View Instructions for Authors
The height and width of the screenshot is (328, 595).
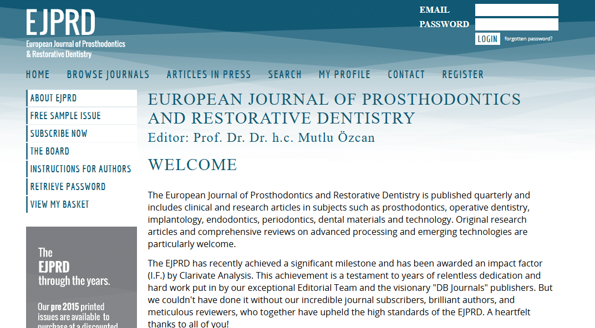click(80, 169)
